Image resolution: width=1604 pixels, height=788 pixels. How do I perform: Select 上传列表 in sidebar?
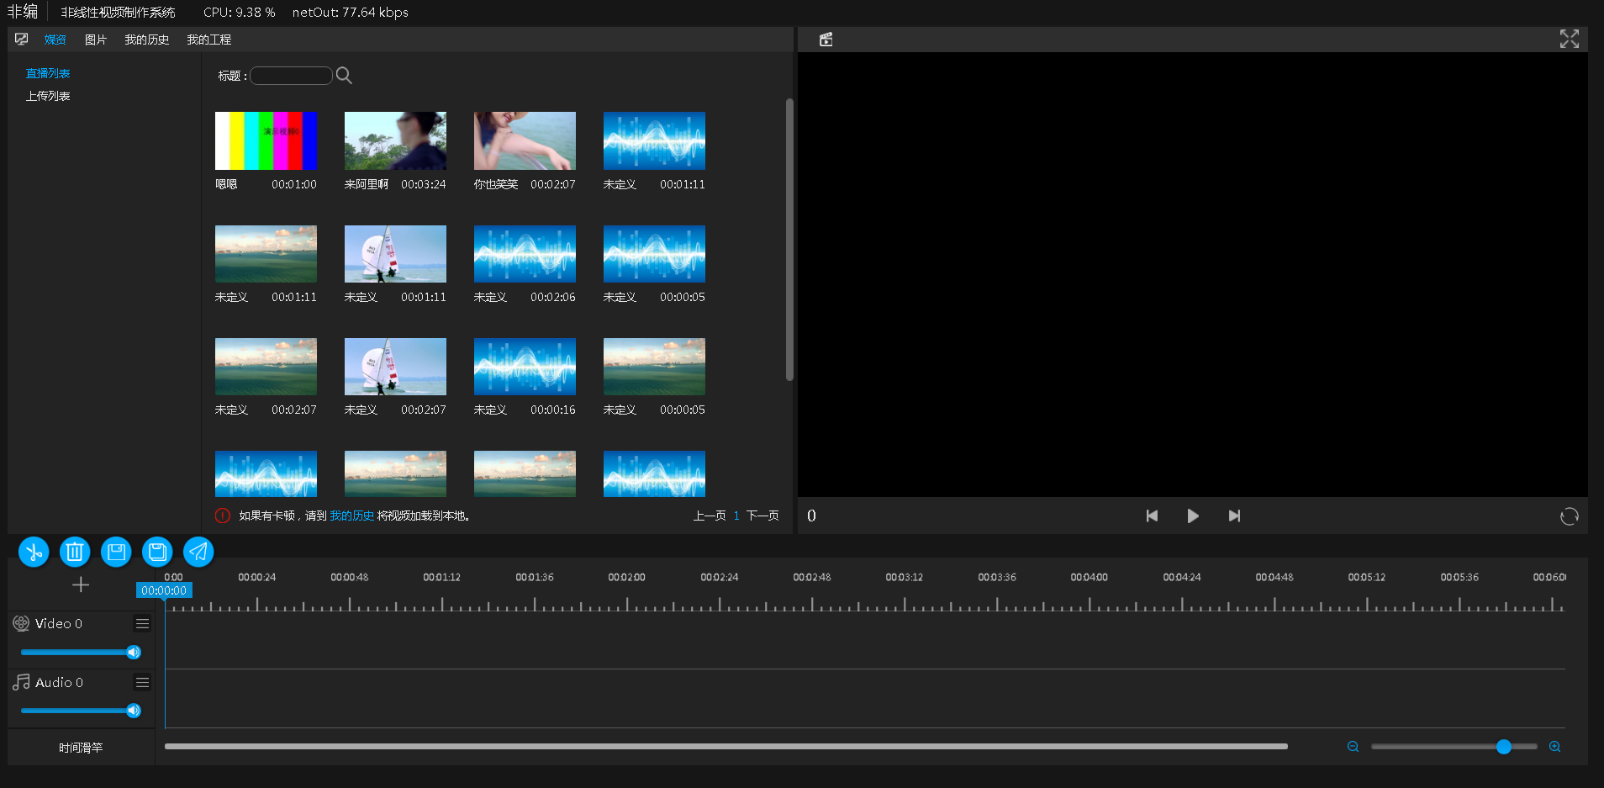point(48,96)
